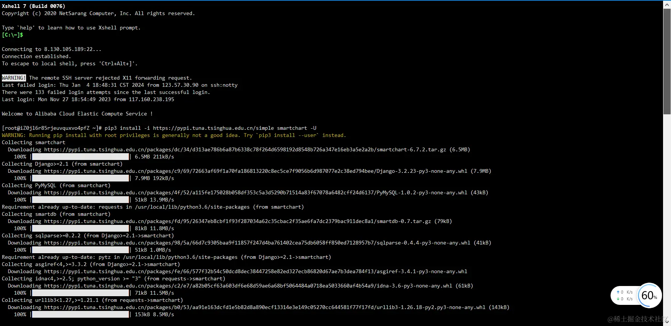Screen dimensions: 671x326
Task: Click the green [C:\~]$ local prompt
Action: 12,35
